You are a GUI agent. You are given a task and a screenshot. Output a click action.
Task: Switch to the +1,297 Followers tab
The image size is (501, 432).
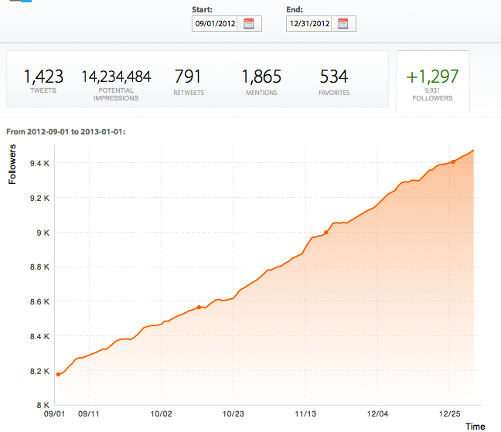click(x=432, y=82)
